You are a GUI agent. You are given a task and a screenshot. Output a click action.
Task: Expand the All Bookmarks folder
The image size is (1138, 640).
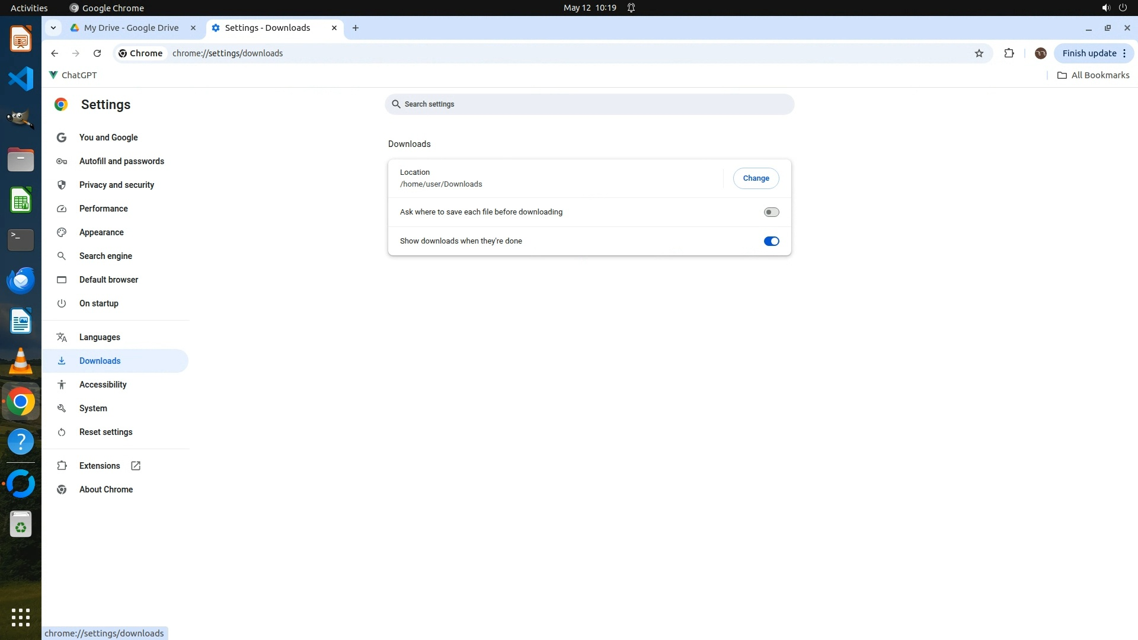(1094, 75)
